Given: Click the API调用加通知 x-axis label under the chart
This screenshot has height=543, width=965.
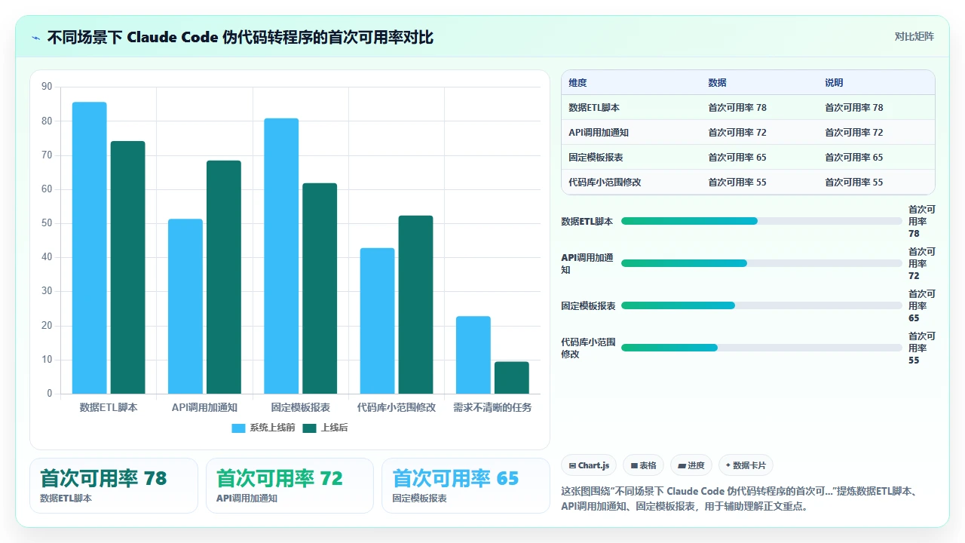Looking at the screenshot, I should [x=204, y=407].
